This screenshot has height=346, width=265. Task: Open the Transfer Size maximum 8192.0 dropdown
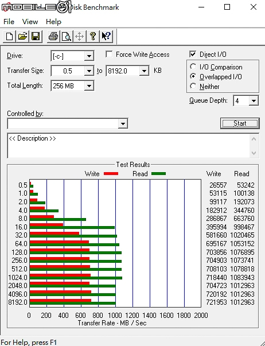click(x=144, y=71)
